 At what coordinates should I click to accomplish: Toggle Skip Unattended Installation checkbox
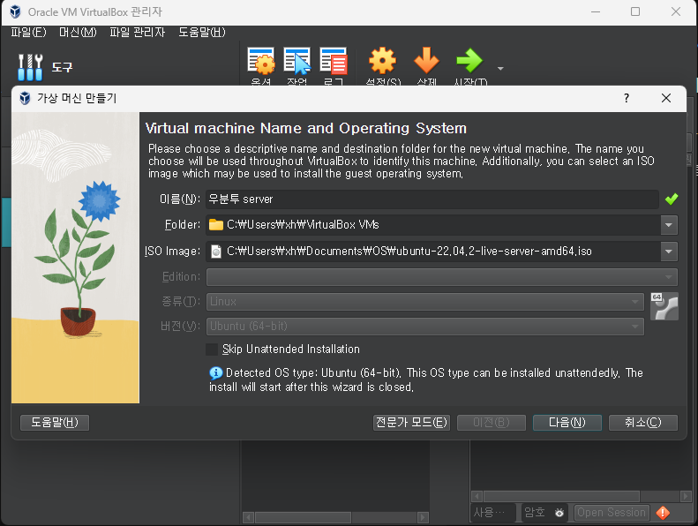pos(212,349)
